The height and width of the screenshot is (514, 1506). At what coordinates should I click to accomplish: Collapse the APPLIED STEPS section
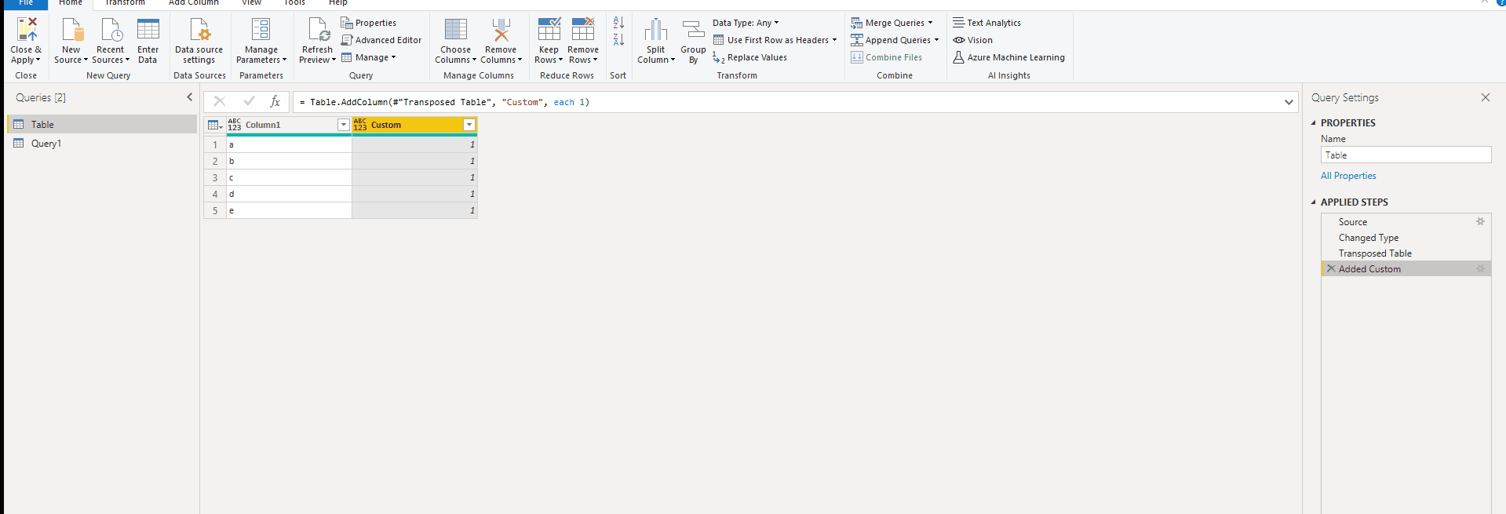coord(1313,202)
